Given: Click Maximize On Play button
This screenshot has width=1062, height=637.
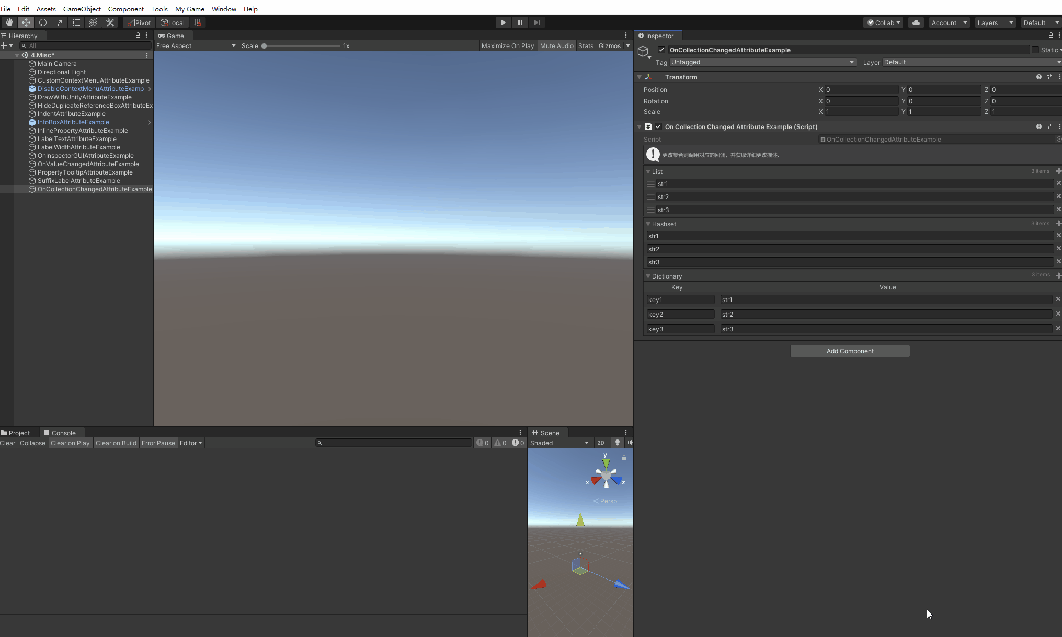Looking at the screenshot, I should (x=507, y=46).
